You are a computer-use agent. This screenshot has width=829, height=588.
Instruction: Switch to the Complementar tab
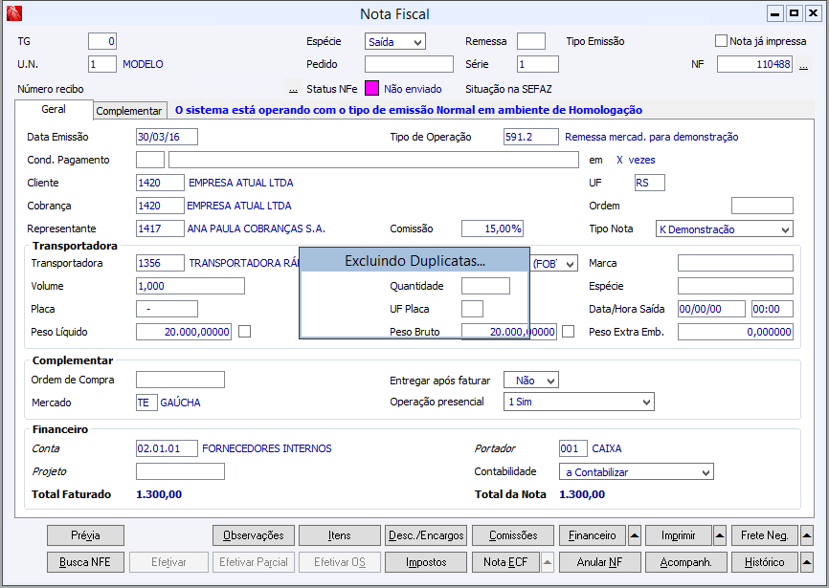coord(129,111)
